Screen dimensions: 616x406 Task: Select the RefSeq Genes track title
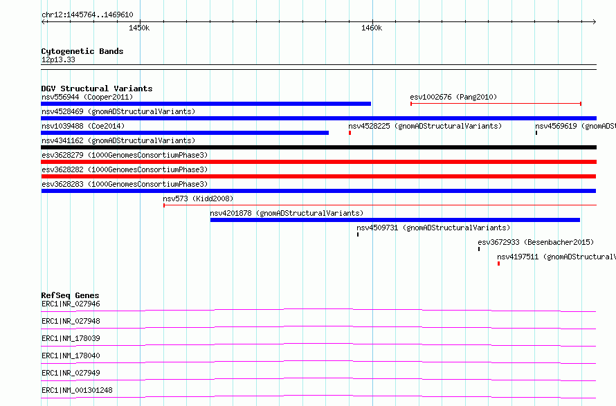tap(70, 295)
